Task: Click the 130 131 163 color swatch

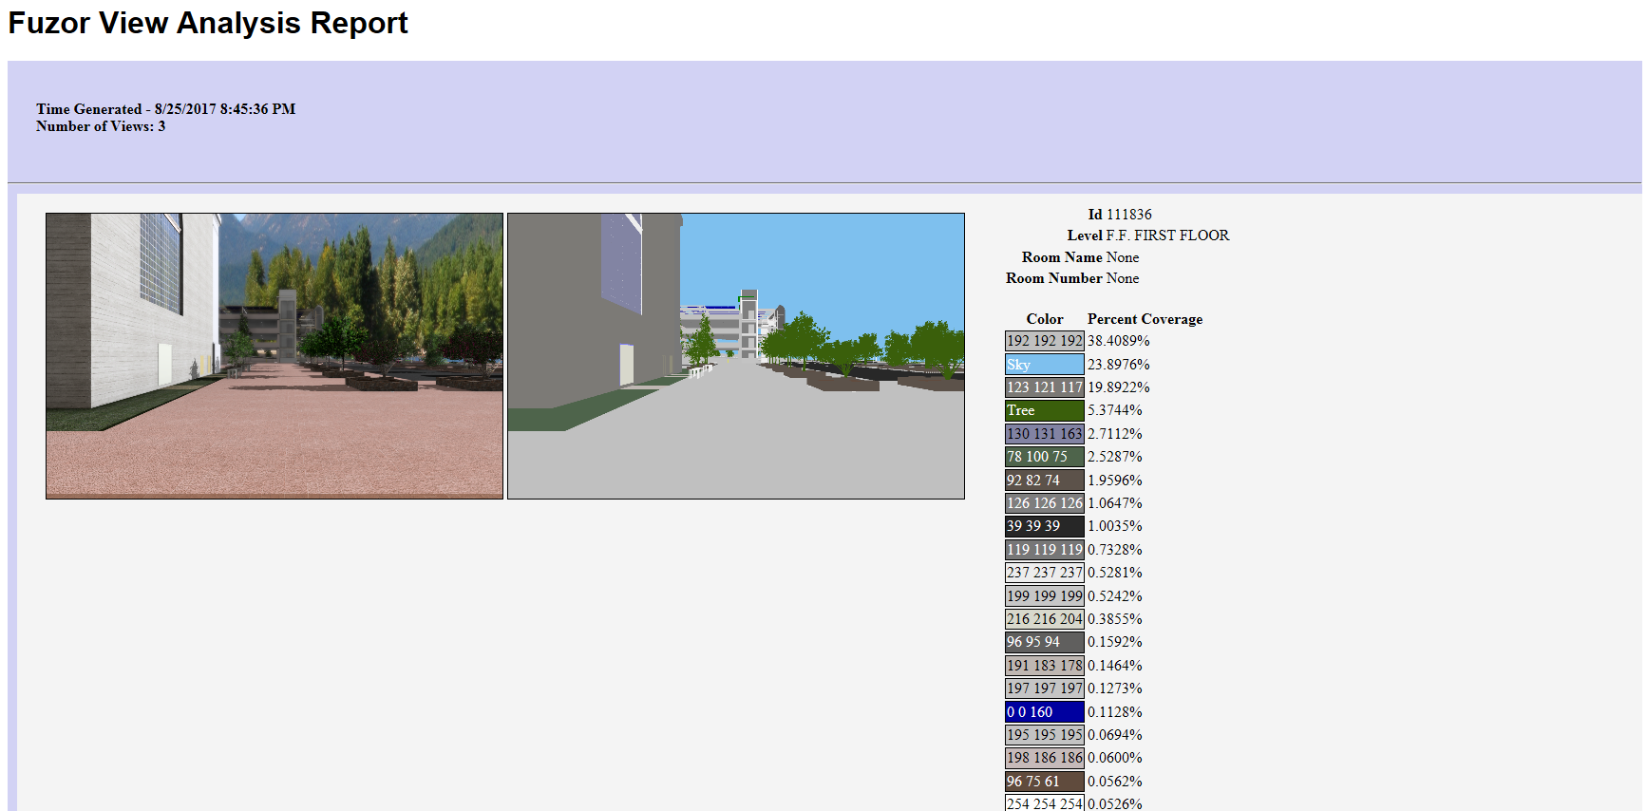Action: click(1045, 434)
